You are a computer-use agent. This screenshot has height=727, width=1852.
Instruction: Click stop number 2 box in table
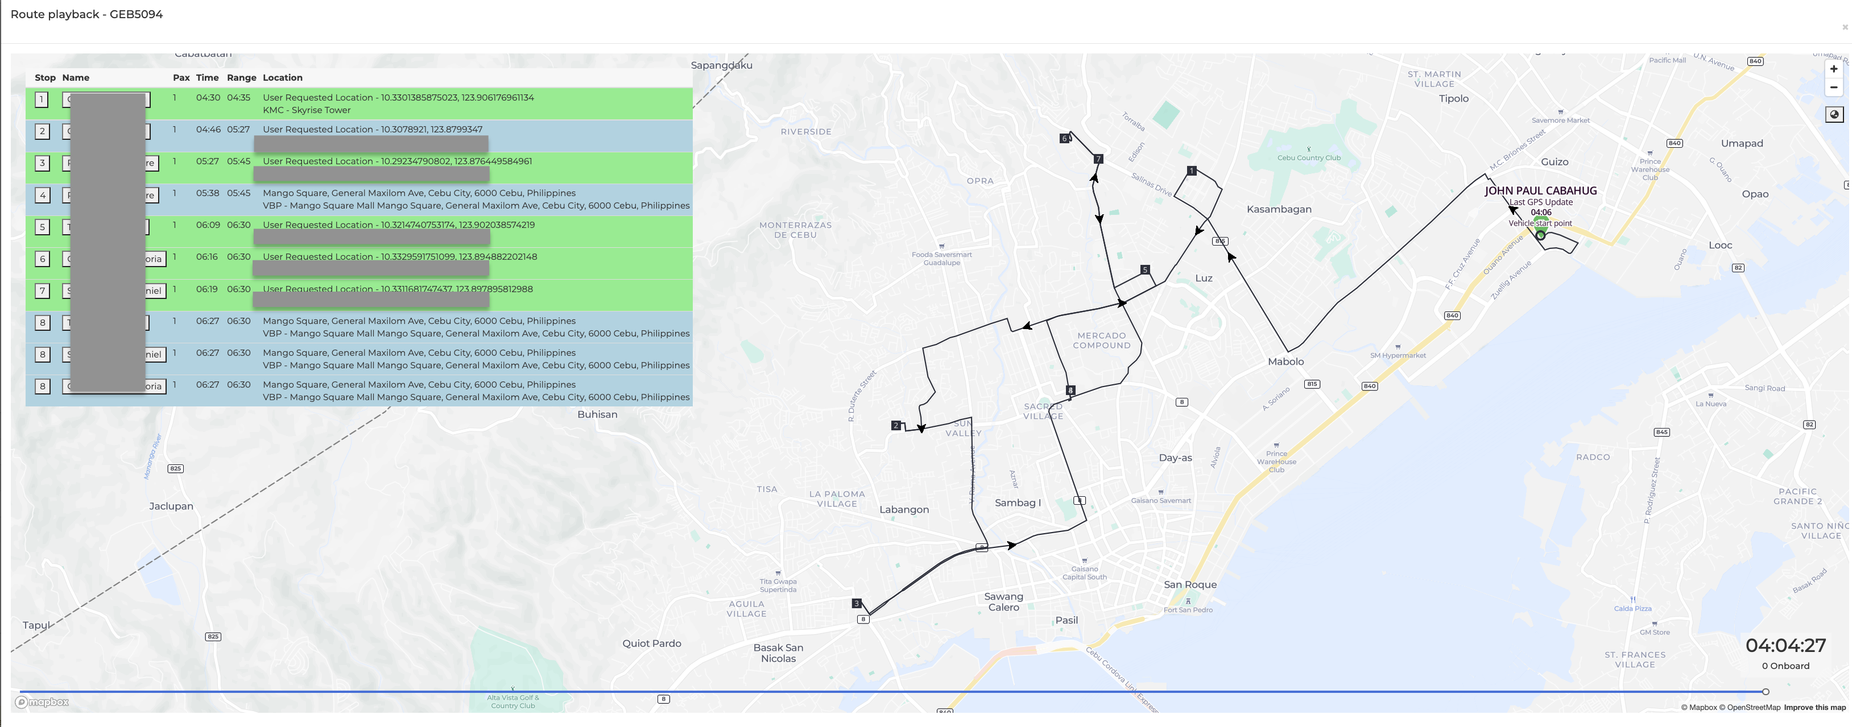(42, 131)
